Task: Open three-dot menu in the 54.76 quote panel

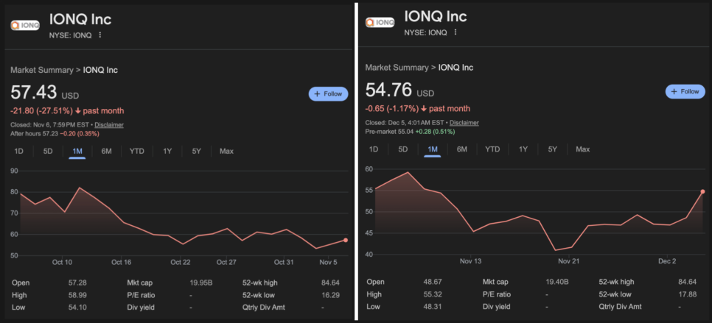Action: (456, 32)
